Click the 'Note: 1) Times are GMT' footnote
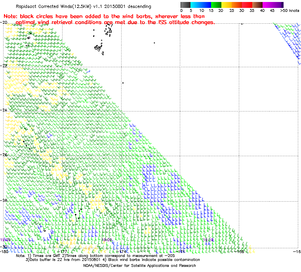 point(95,256)
